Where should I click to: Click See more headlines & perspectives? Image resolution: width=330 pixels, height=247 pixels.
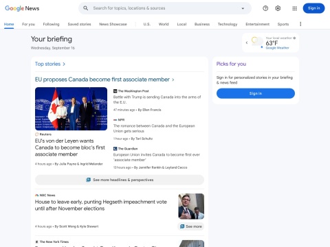[120, 180]
